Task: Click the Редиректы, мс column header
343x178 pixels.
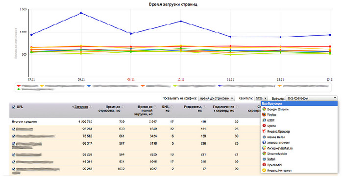Action: 193,109
